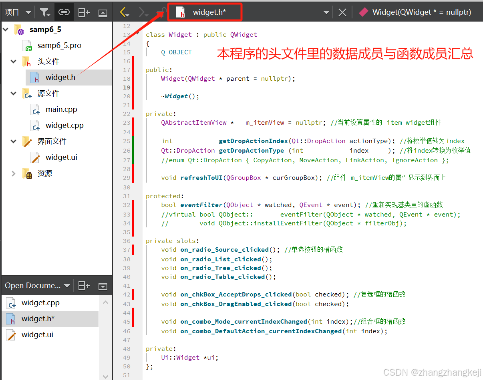Select samp6_5 project root

tap(45, 30)
